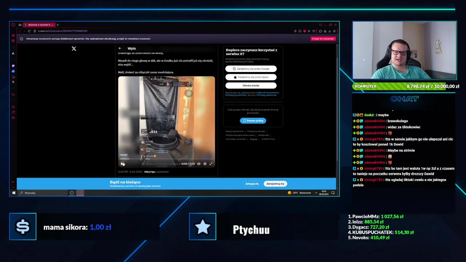Click the X logo on the page
The width and height of the screenshot is (466, 262).
pyautogui.click(x=74, y=48)
